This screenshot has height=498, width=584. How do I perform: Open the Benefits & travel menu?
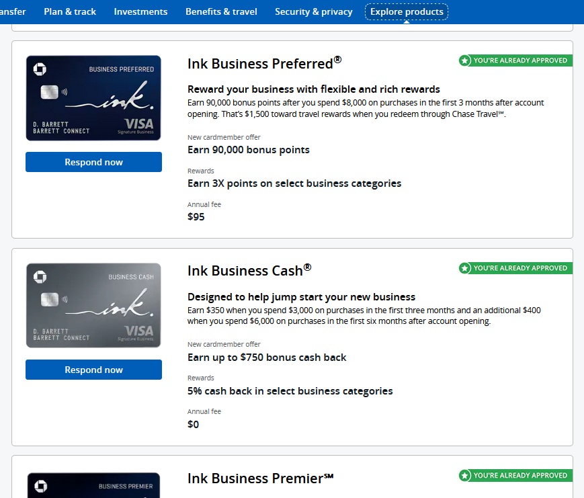221,11
